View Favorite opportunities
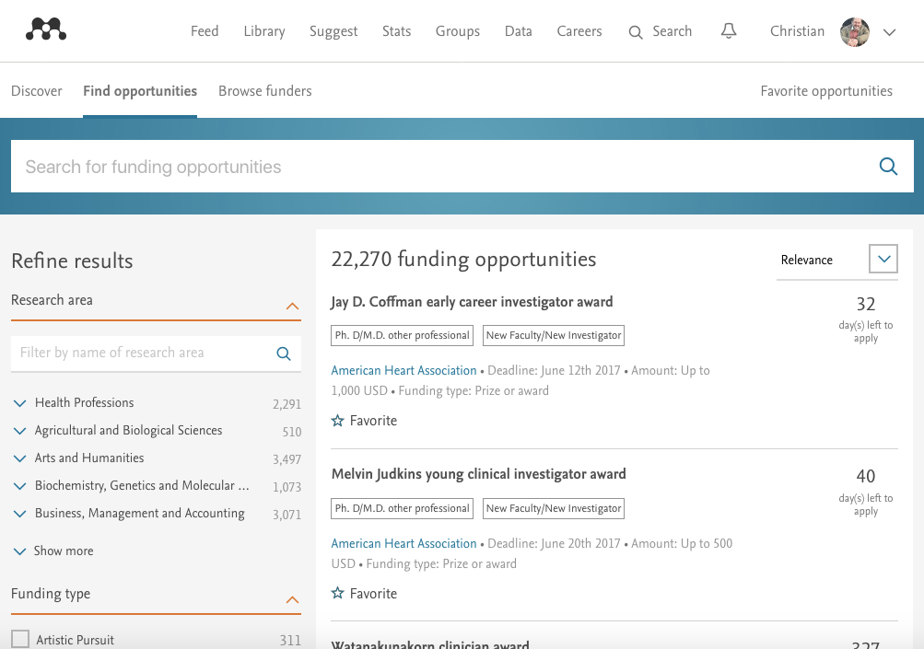Screen dimensions: 924x649 pos(825,91)
